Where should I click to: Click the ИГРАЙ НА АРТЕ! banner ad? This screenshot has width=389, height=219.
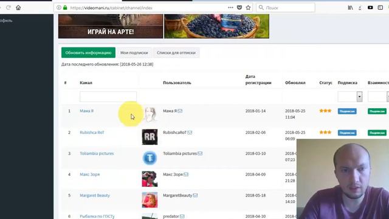tap(111, 26)
